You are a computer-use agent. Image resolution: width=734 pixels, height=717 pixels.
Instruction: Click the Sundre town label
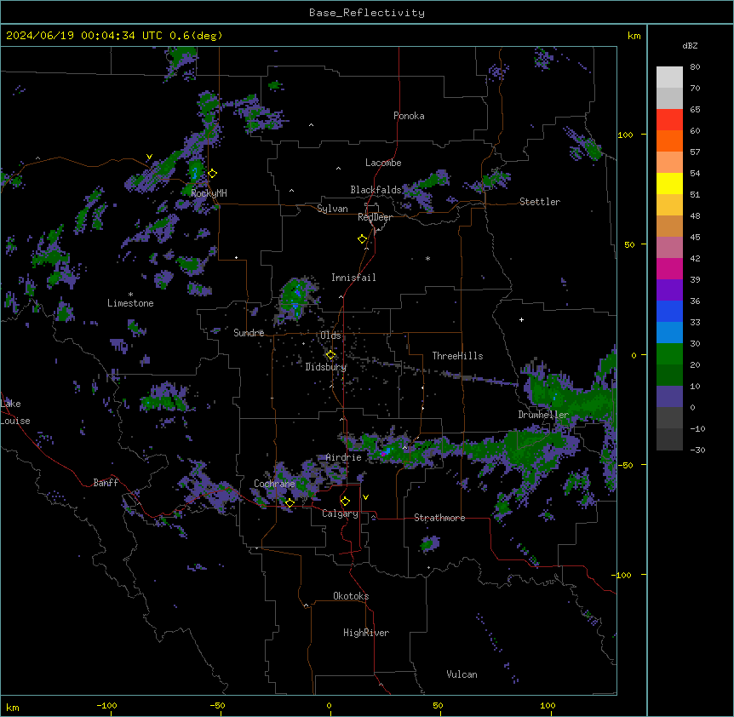point(249,333)
